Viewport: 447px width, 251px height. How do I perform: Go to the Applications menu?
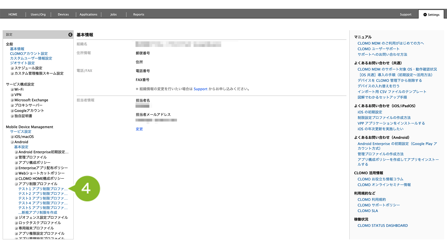pyautogui.click(x=88, y=15)
